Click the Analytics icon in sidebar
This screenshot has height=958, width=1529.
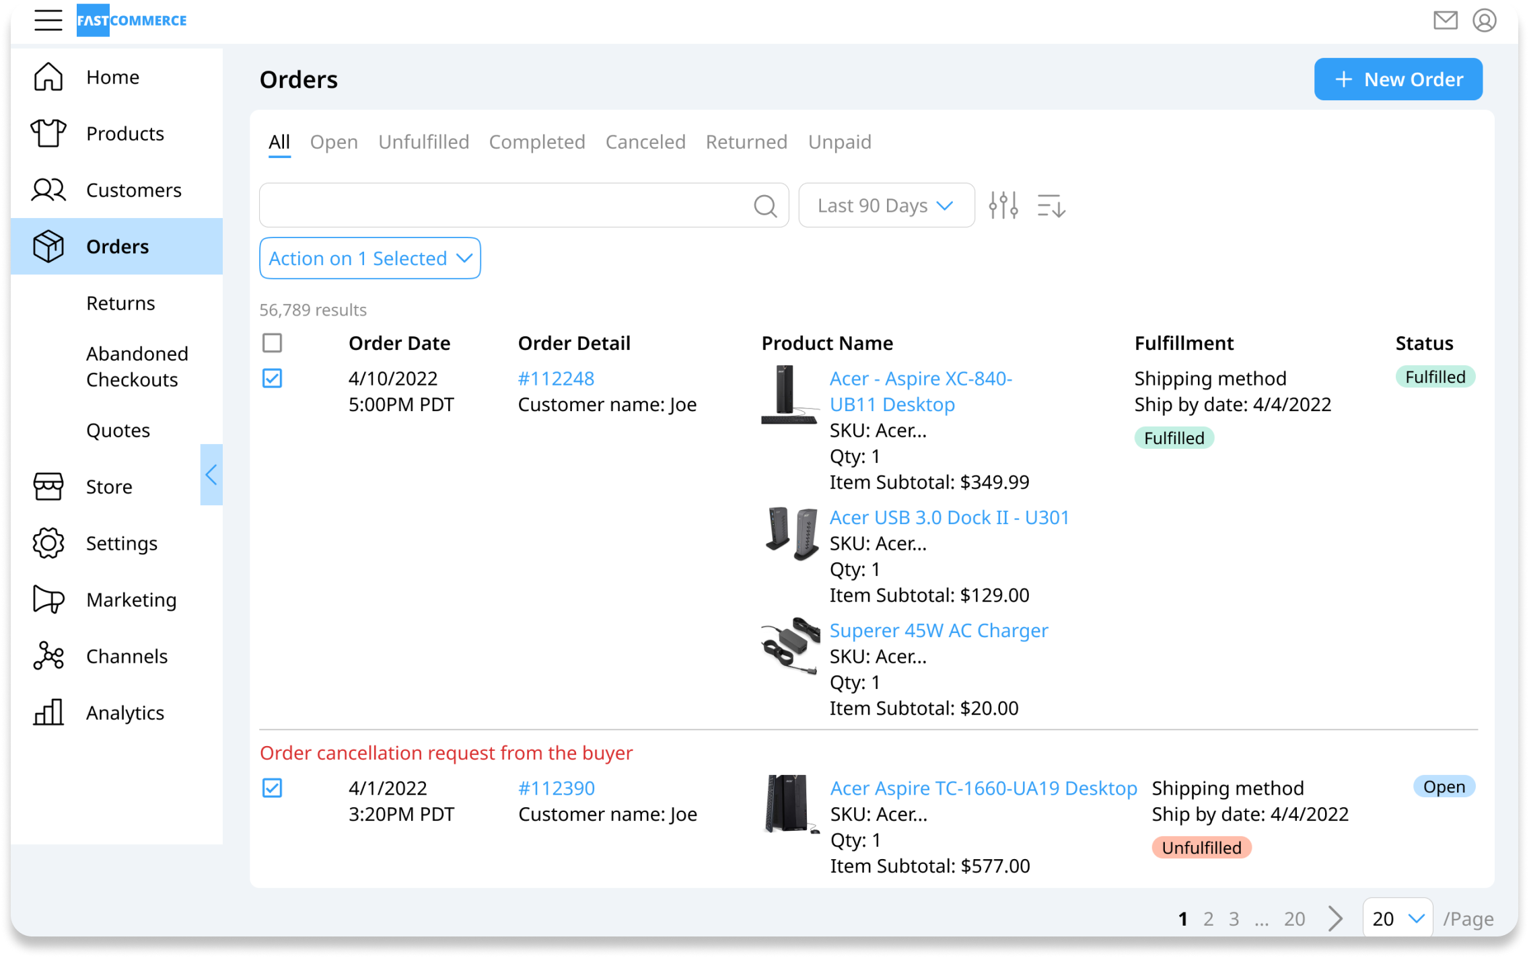48,713
